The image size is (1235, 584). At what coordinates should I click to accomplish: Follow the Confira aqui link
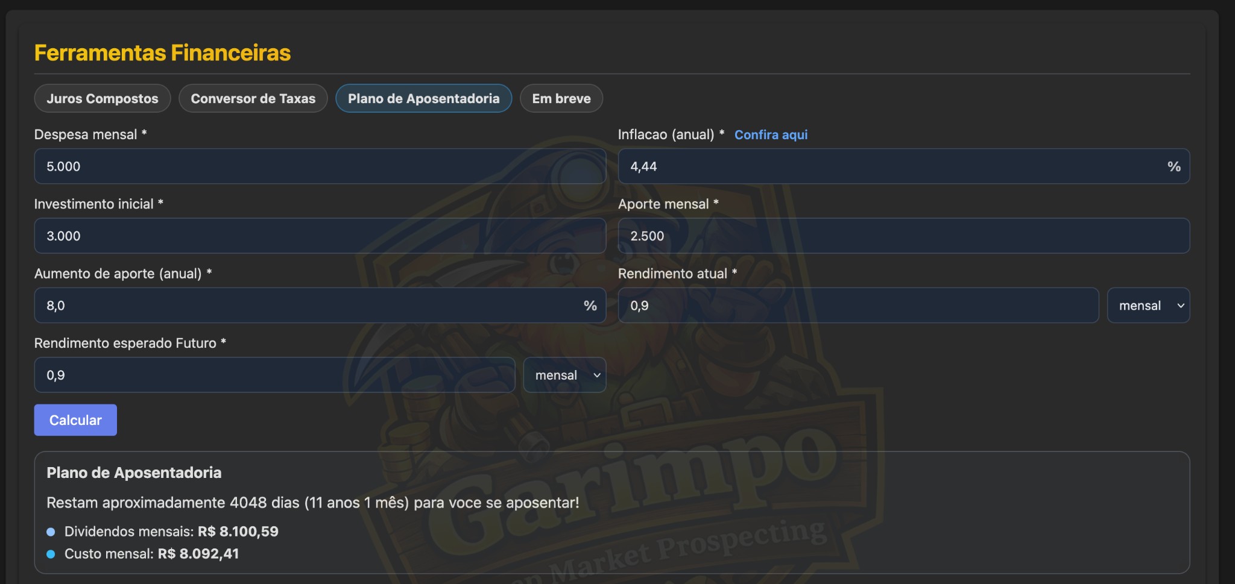[x=771, y=135]
